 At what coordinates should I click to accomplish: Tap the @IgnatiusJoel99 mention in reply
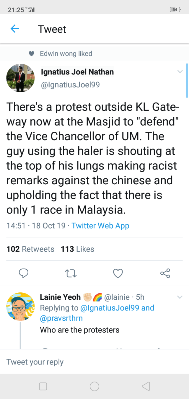[x=110, y=308]
